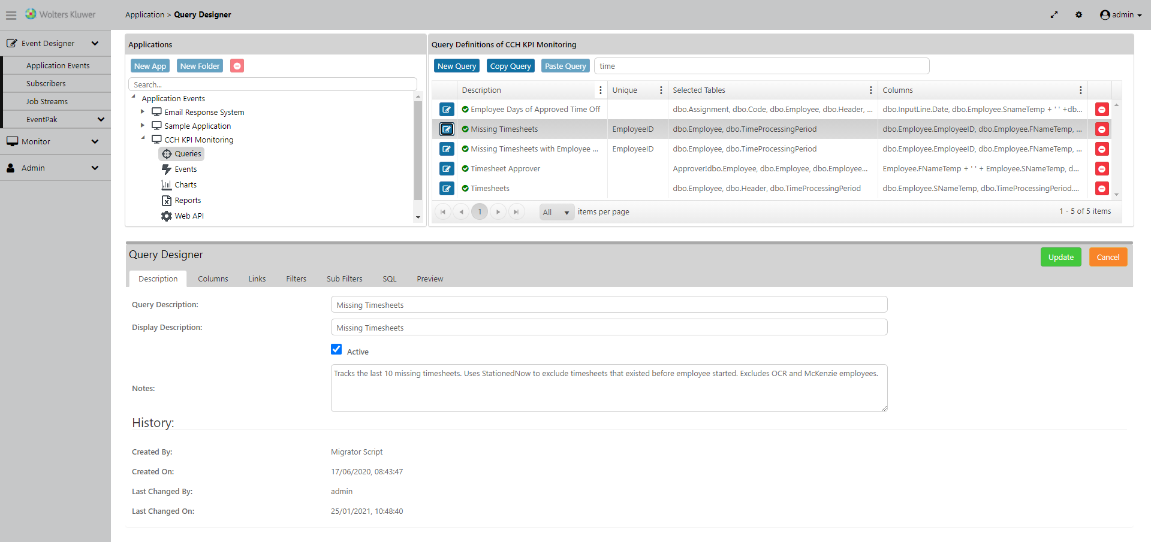This screenshot has height=542, width=1151.
Task: Open the admin user dropdown
Action: [x=1120, y=15]
